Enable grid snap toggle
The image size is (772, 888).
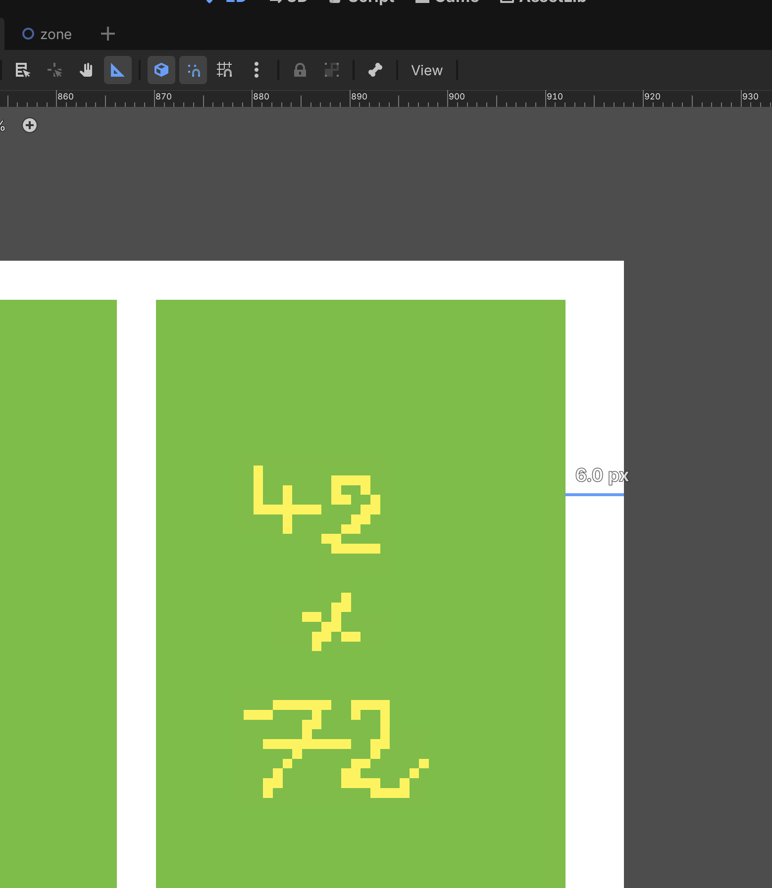[x=224, y=70]
